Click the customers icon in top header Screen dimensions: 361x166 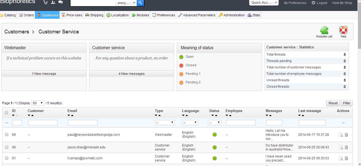point(53,2)
